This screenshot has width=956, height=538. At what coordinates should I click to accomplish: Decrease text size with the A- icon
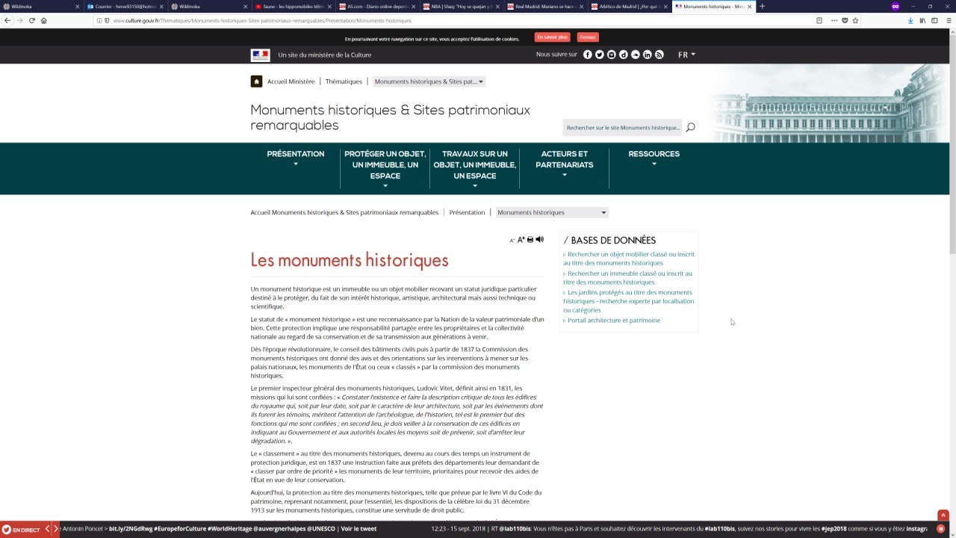point(512,241)
